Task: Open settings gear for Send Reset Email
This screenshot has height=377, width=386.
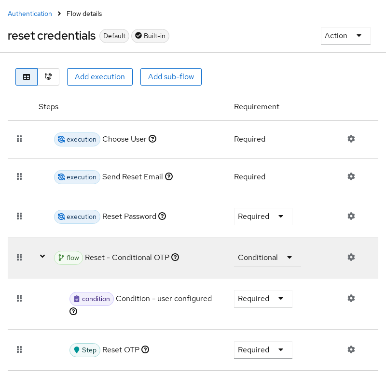Action: click(351, 176)
